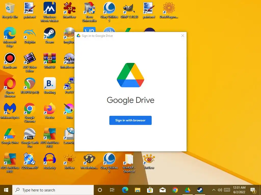Select the REAPER (x64) desktop shortcut
The width and height of the screenshot is (261, 195).
pos(30,86)
